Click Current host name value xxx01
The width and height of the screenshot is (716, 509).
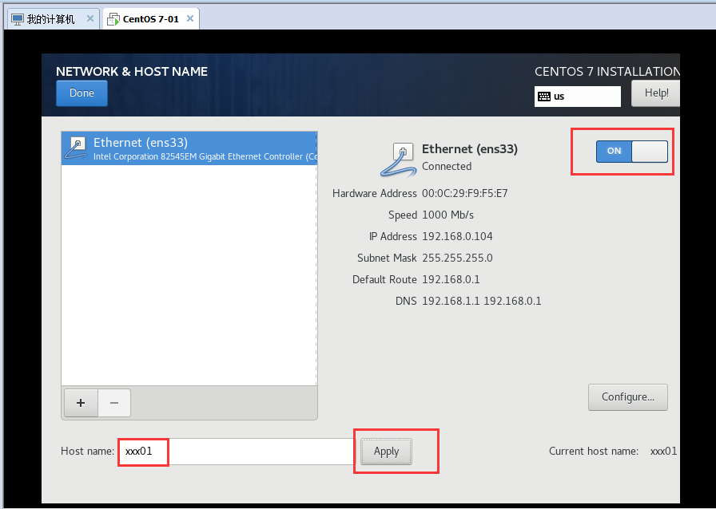[x=663, y=451]
